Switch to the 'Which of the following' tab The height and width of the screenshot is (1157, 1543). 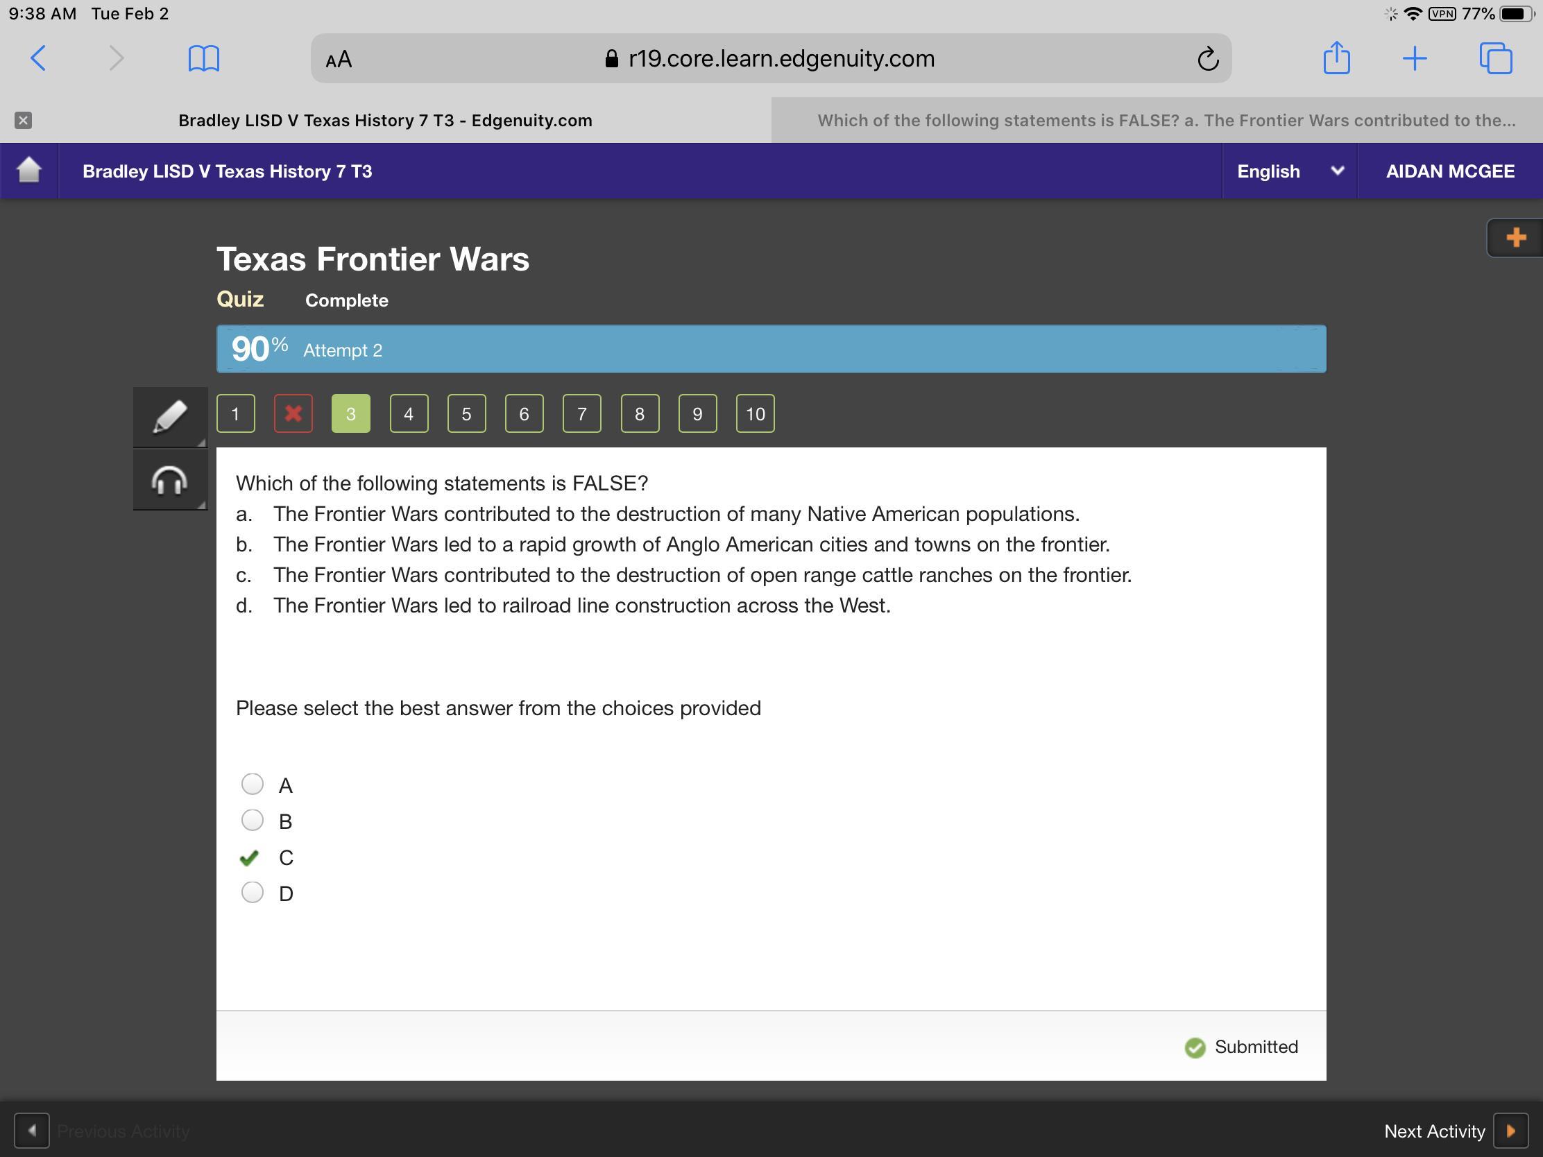pos(1165,120)
